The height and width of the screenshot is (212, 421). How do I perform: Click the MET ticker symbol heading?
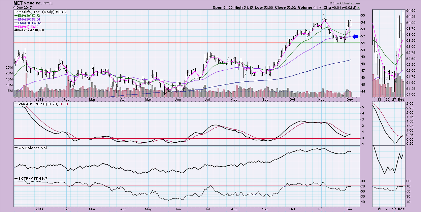[x=18, y=3]
